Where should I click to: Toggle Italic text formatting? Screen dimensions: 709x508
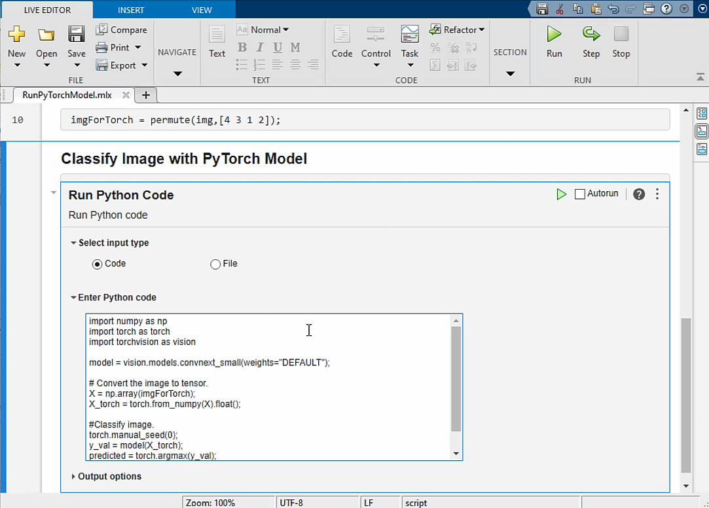click(x=259, y=47)
